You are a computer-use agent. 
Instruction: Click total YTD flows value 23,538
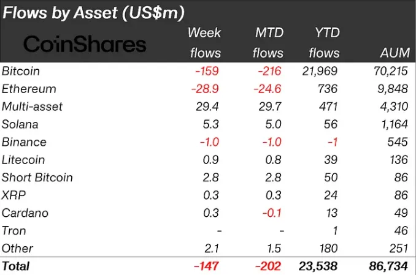[x=318, y=266]
